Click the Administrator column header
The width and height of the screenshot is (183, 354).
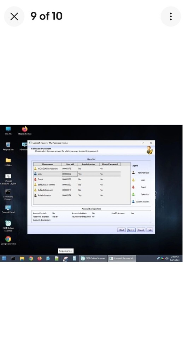click(89, 164)
